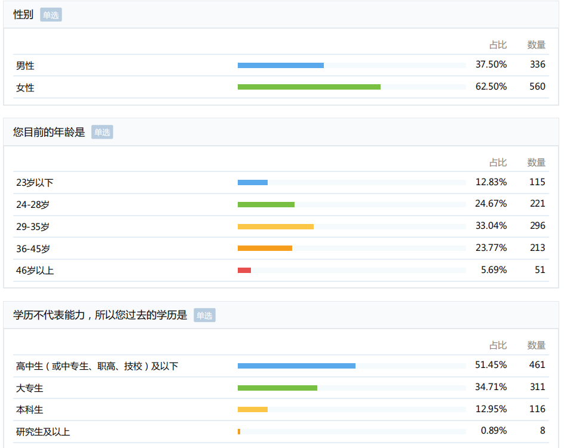Click the 学历不代表能力 question title
Image resolution: width=564 pixels, height=448 pixels.
tap(96, 315)
